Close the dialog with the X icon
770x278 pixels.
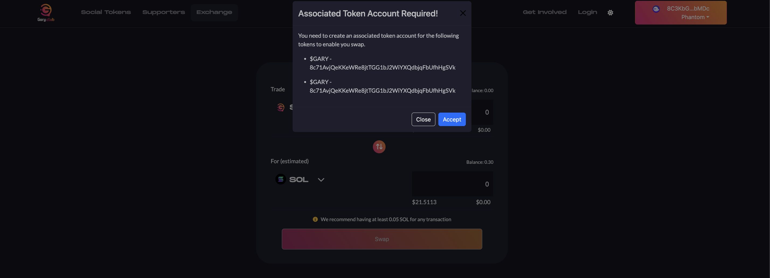pos(463,13)
